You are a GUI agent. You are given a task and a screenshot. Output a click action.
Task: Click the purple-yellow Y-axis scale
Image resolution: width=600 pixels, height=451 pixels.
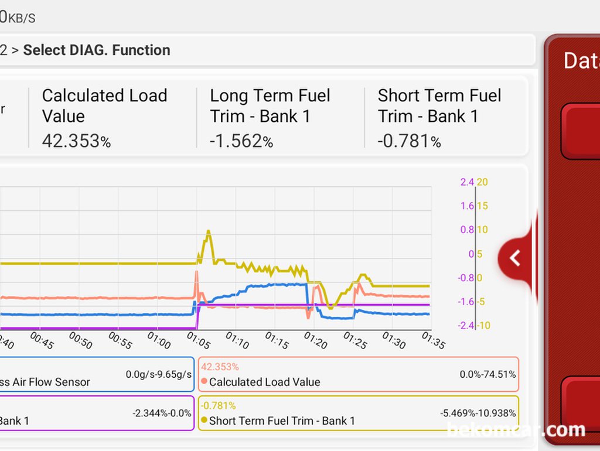[475, 254]
